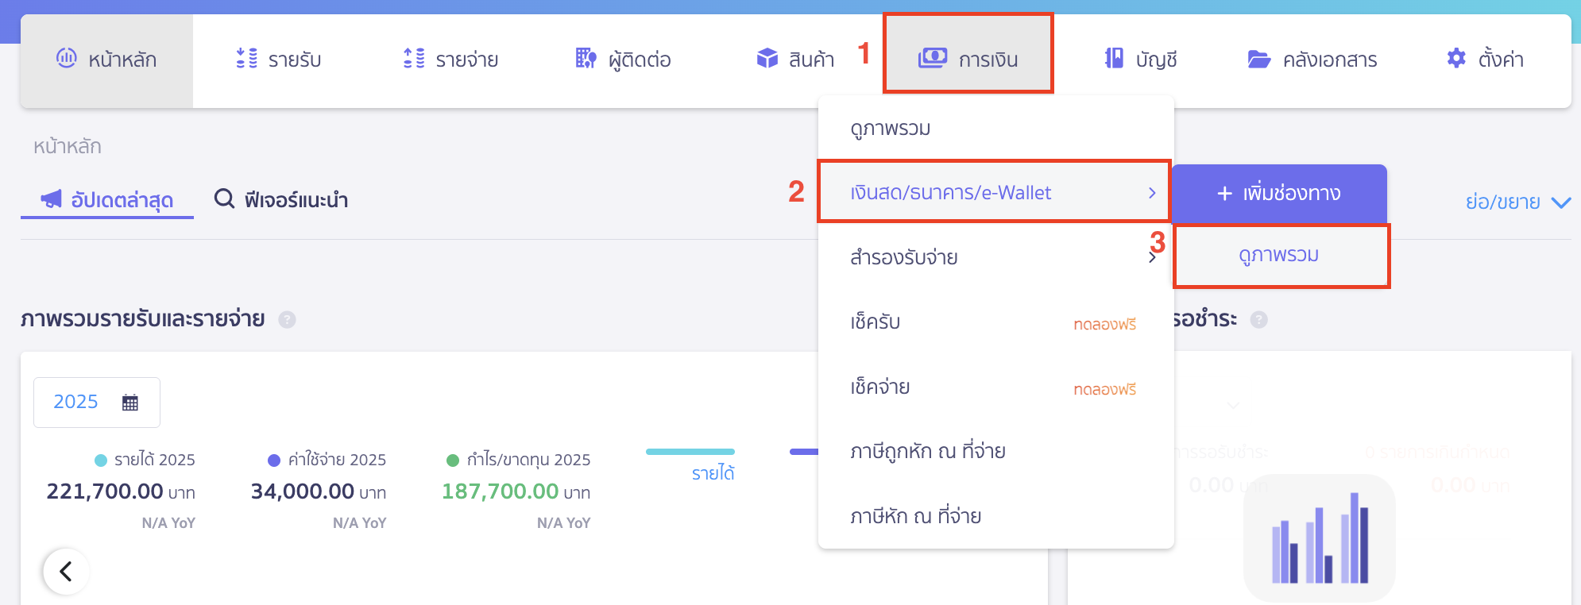
Task: Open the รายรับ income menu
Action: pos(279,60)
